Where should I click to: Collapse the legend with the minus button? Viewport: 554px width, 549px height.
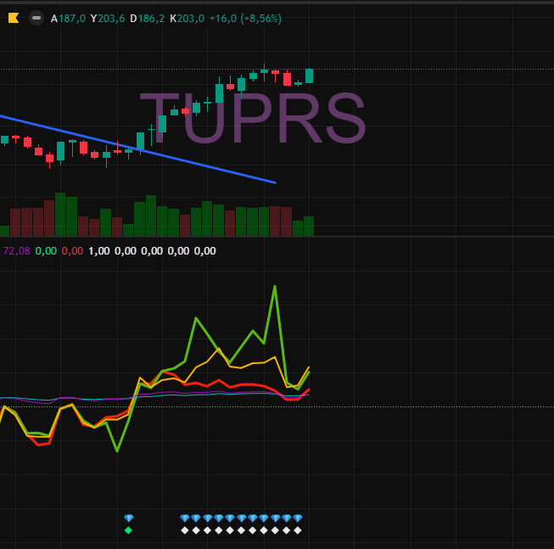point(36,18)
